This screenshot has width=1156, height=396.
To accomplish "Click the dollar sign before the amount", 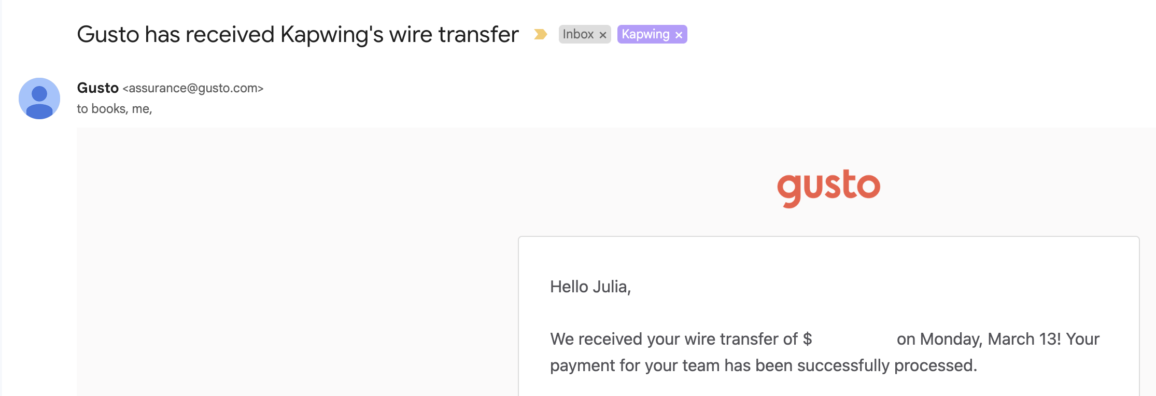I will 807,339.
